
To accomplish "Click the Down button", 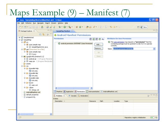I will tap(99, 56).
